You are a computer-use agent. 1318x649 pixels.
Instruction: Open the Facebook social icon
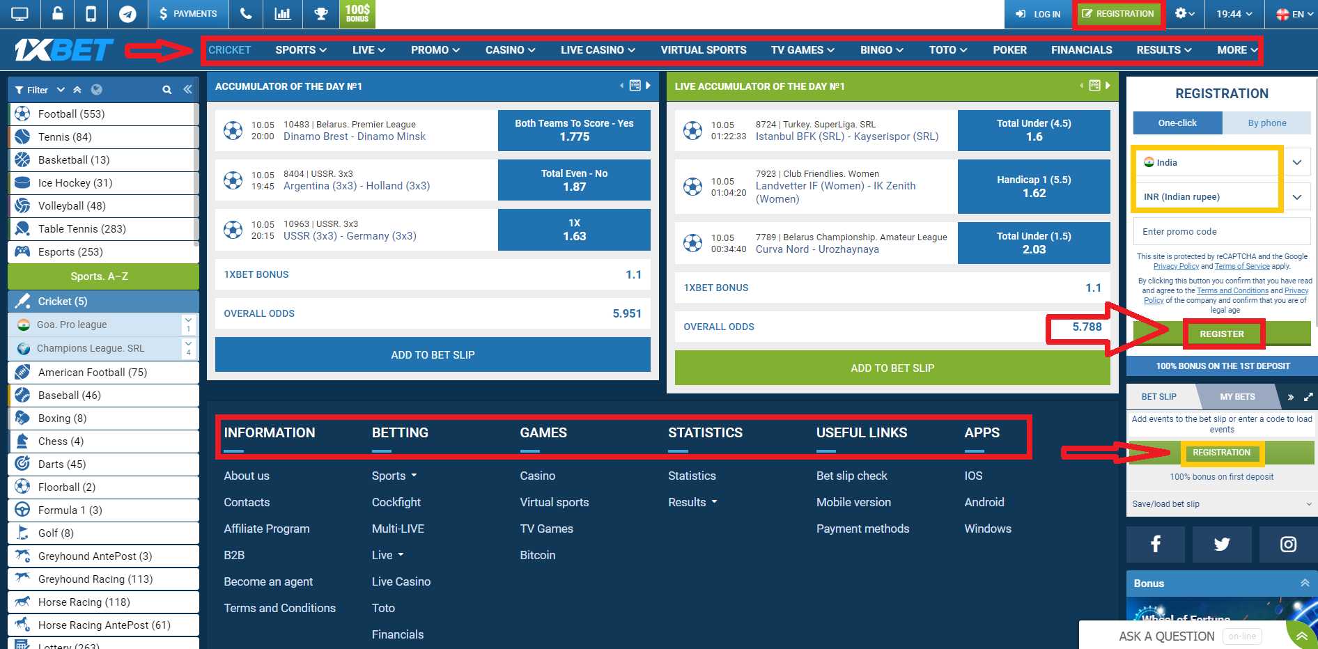click(1156, 545)
